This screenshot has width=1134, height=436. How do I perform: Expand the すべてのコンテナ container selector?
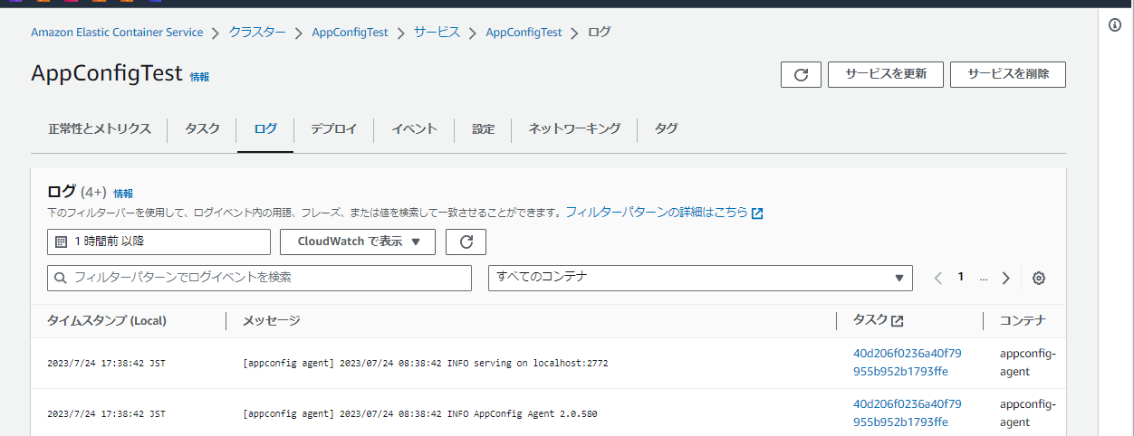pos(700,278)
